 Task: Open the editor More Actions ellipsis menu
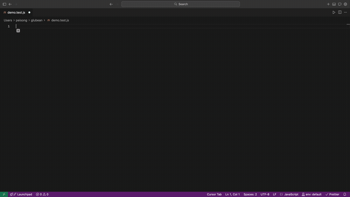[x=345, y=12]
